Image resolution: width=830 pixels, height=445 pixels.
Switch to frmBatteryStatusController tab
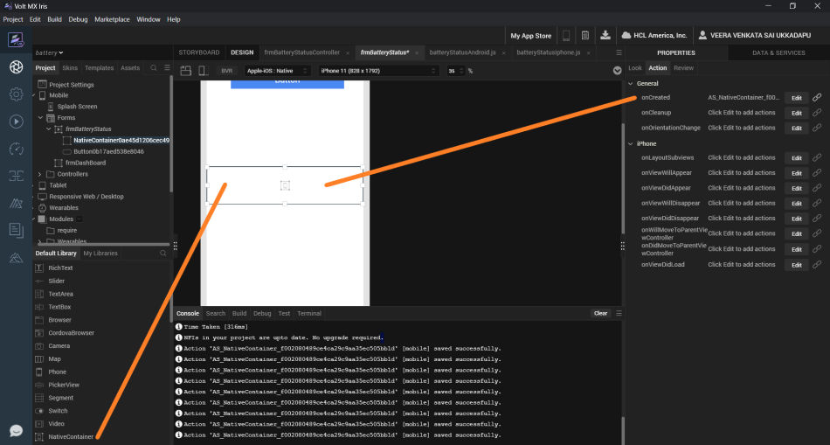pos(301,52)
